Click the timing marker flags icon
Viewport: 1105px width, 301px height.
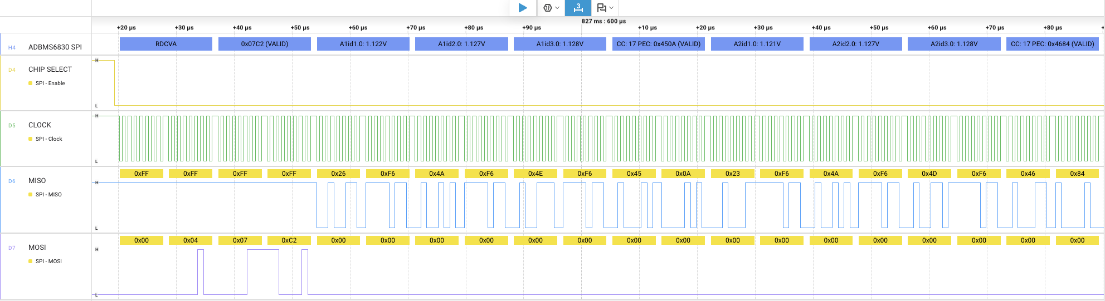click(x=601, y=8)
